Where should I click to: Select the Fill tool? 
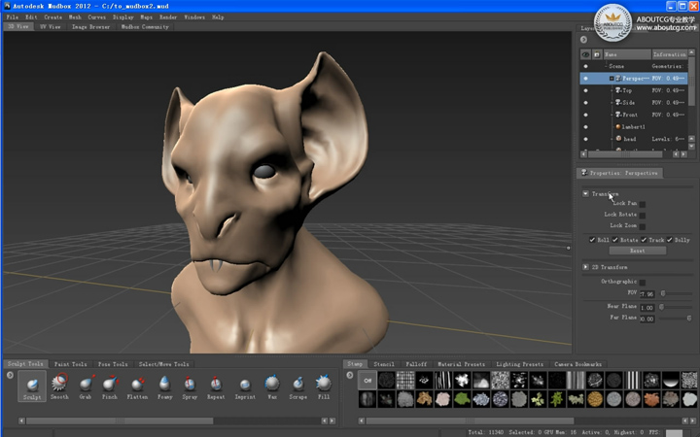pos(324,387)
